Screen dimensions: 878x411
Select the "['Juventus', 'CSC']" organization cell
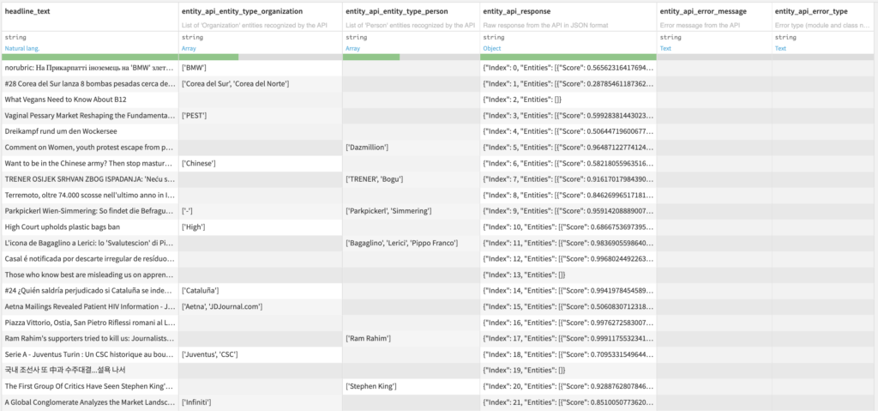pos(260,354)
